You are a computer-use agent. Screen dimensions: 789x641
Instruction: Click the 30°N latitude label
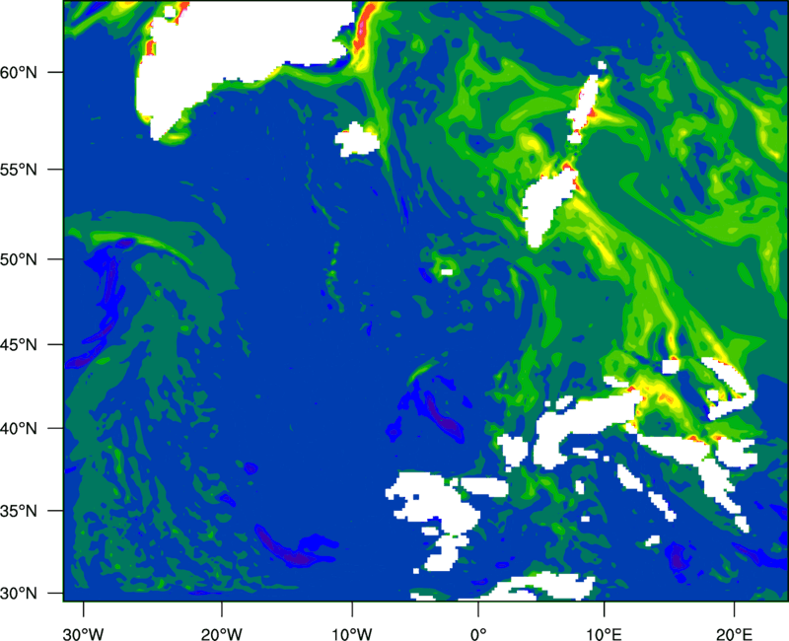(19, 594)
